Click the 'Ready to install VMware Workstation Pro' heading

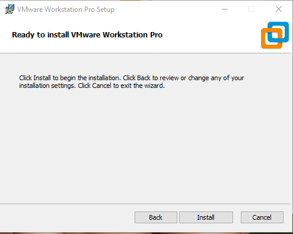click(x=87, y=35)
